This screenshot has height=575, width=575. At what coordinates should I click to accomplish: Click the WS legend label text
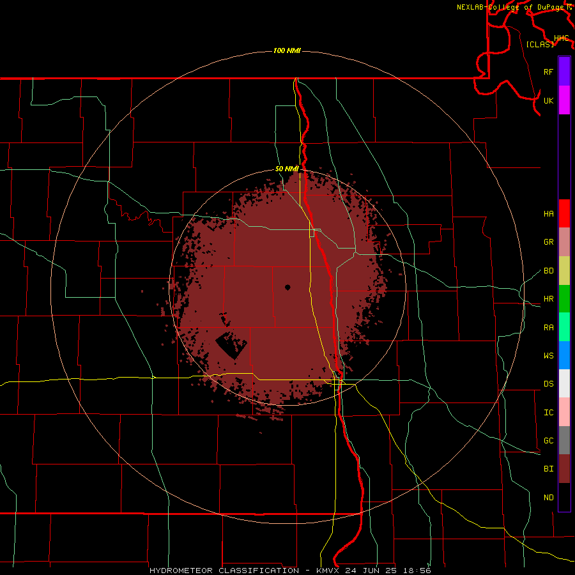click(x=549, y=355)
